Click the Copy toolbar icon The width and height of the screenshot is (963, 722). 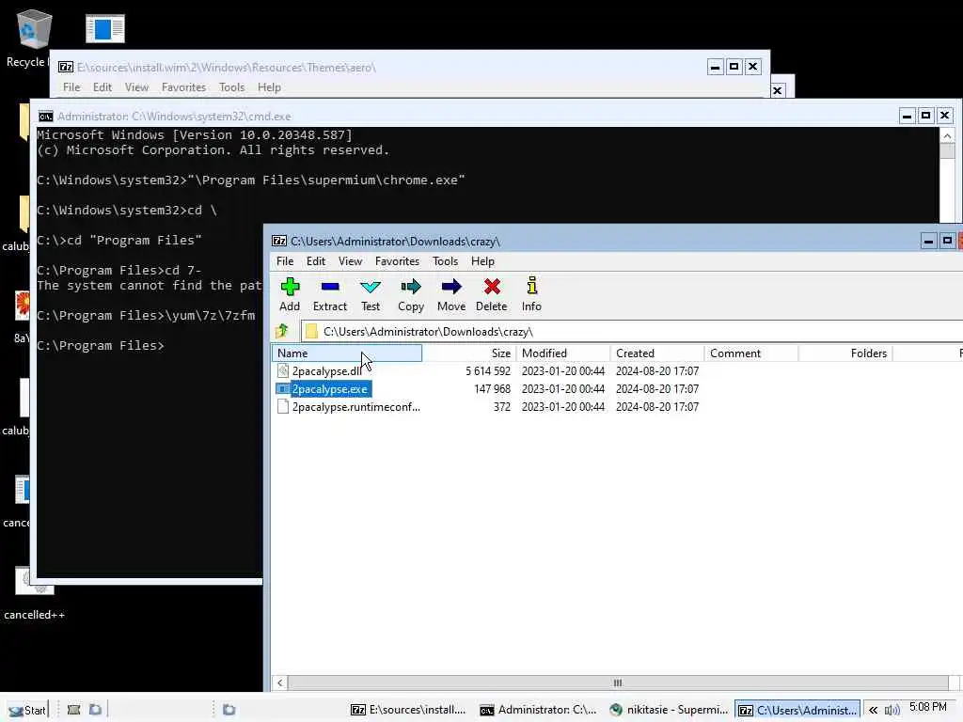tap(411, 287)
